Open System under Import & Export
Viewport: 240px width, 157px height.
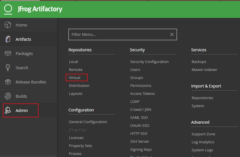[198, 106]
